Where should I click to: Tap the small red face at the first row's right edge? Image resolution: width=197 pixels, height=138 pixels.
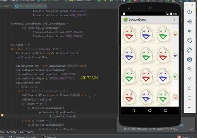tap(175, 34)
